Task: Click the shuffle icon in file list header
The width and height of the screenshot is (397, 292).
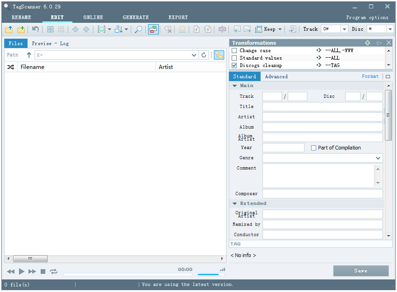Action: pyautogui.click(x=11, y=67)
